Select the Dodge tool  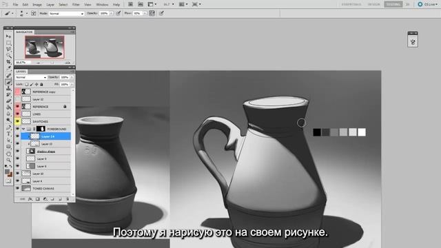coord(8,121)
